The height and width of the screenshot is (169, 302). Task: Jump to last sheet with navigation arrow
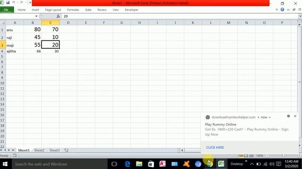point(13,150)
